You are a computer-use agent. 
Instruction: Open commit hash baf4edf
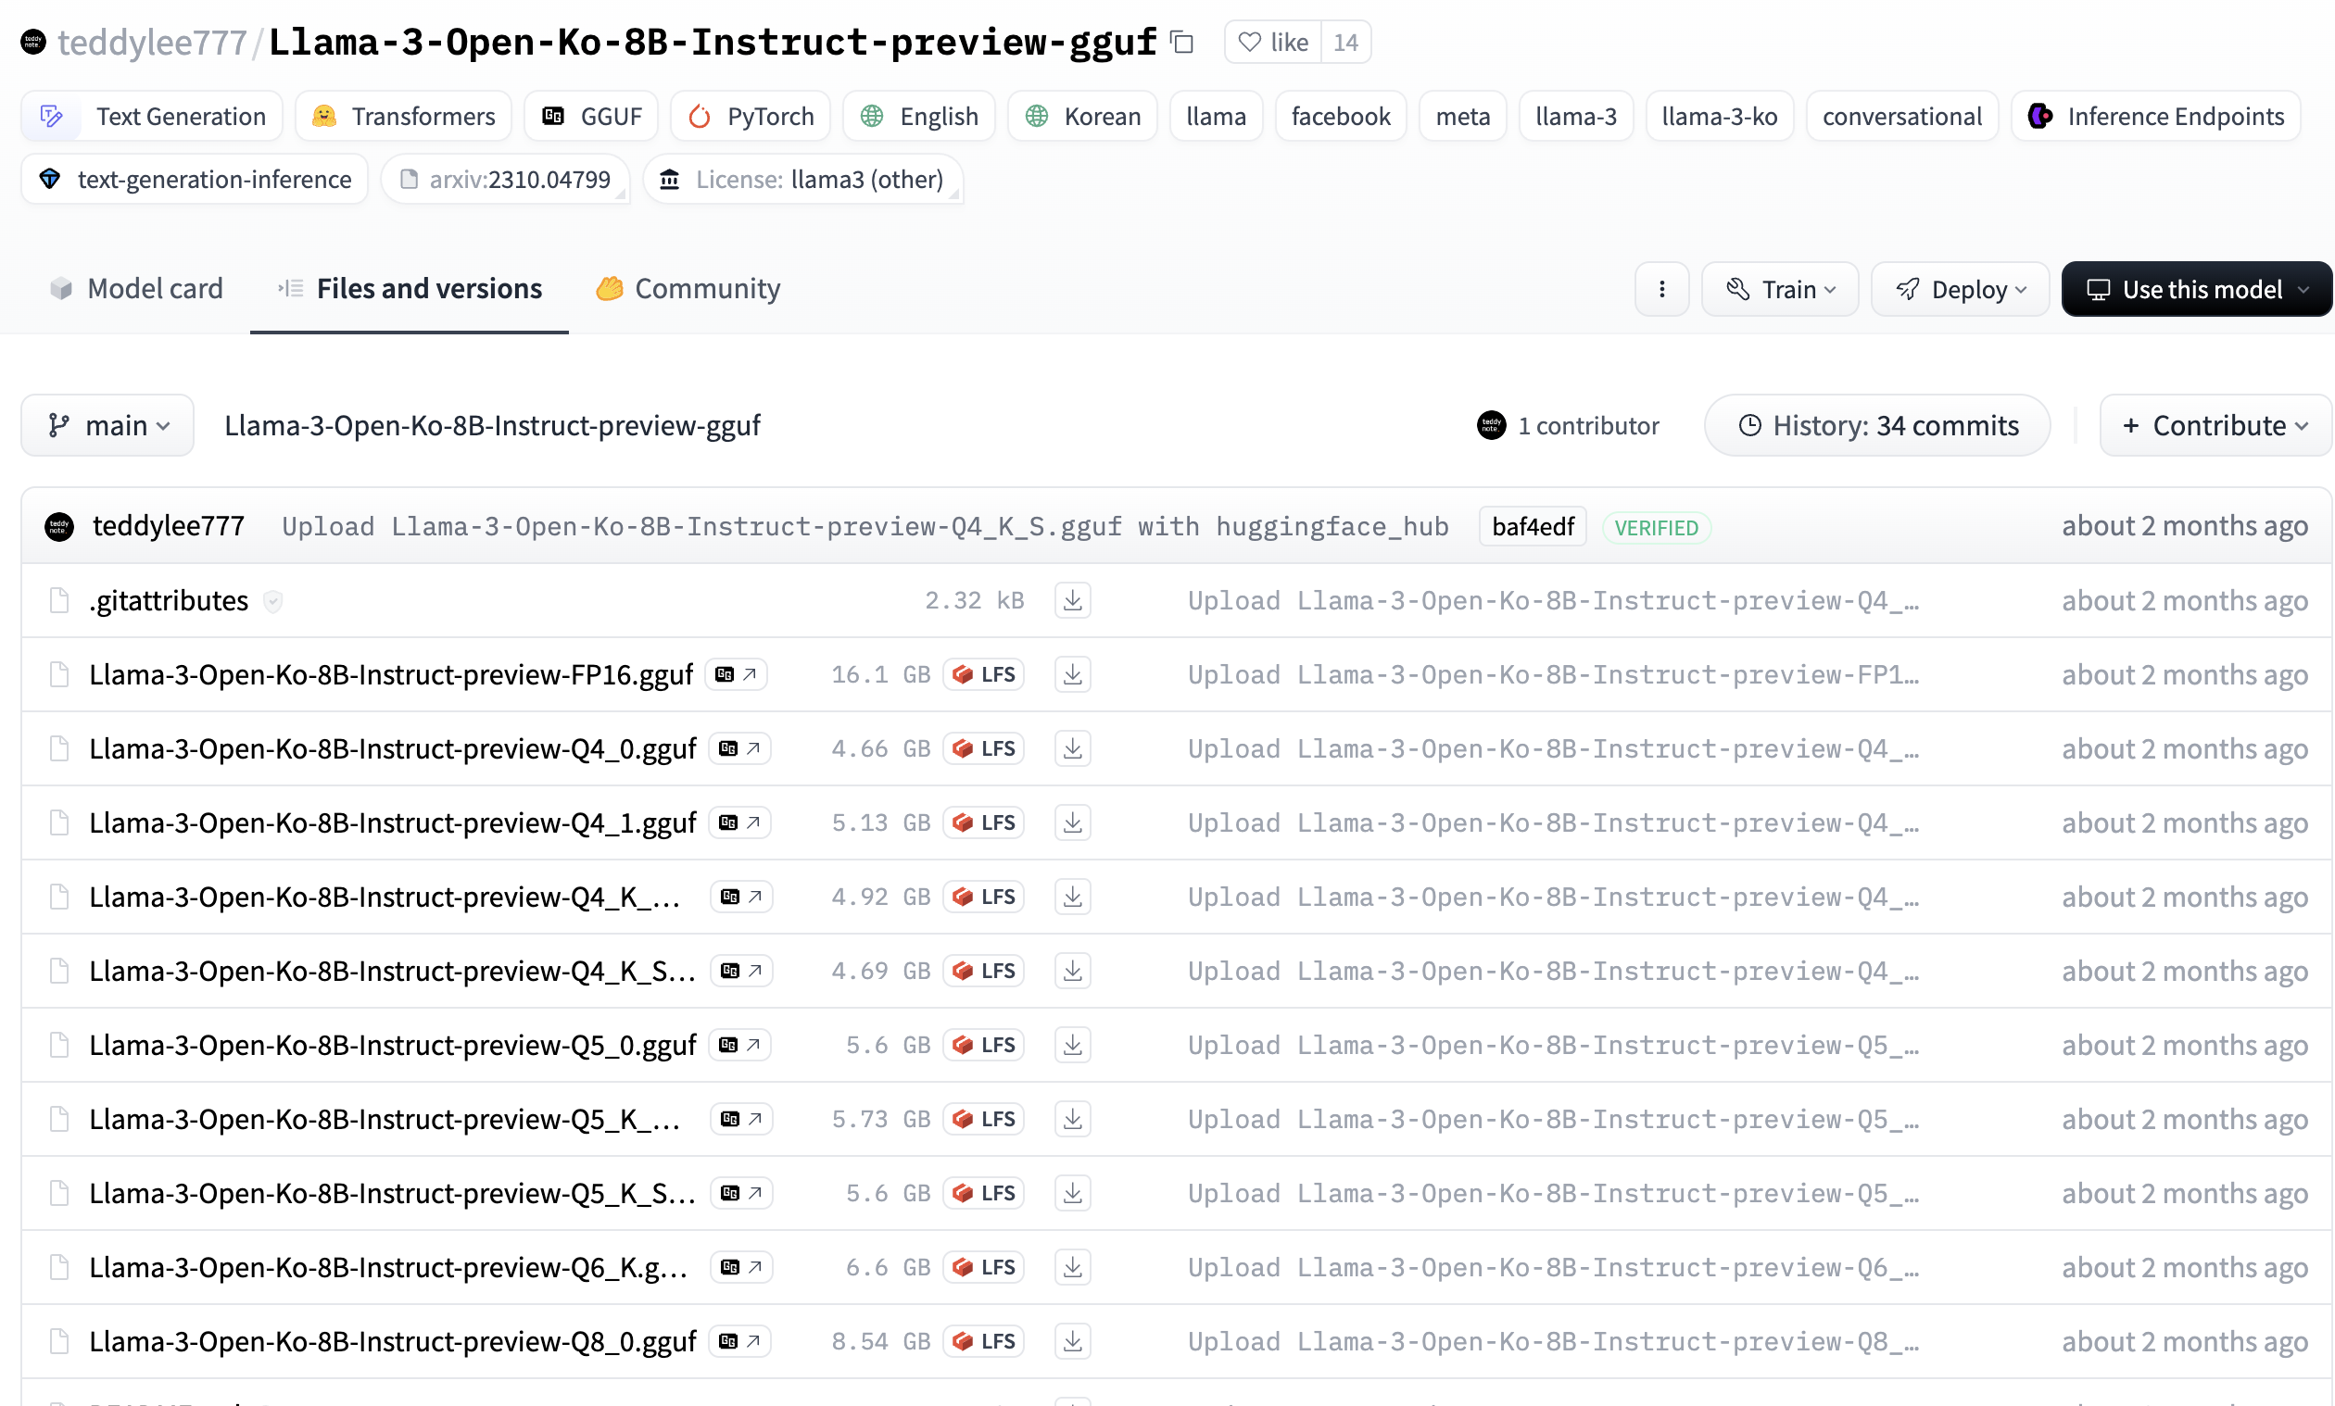[x=1532, y=526]
